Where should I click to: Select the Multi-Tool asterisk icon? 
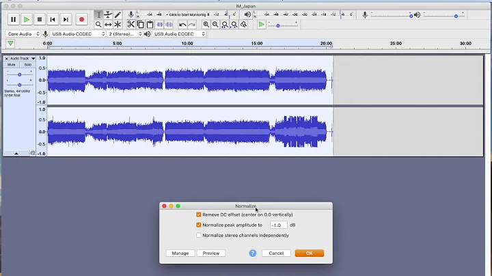point(118,25)
